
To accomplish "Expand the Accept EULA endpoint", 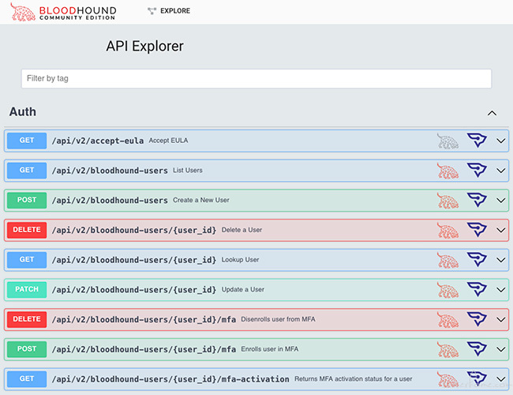I will coord(501,141).
